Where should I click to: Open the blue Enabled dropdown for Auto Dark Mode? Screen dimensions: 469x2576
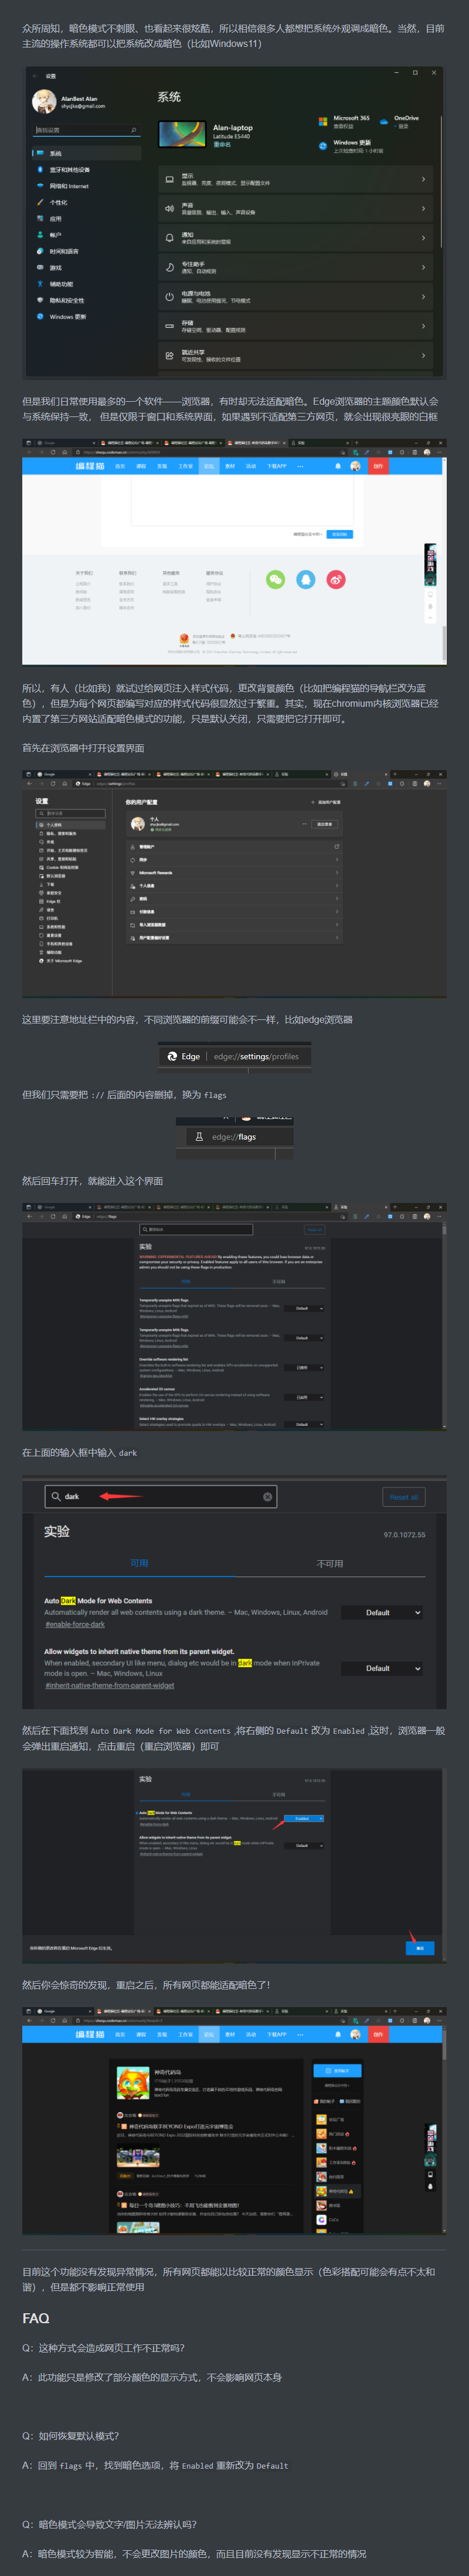(304, 1819)
